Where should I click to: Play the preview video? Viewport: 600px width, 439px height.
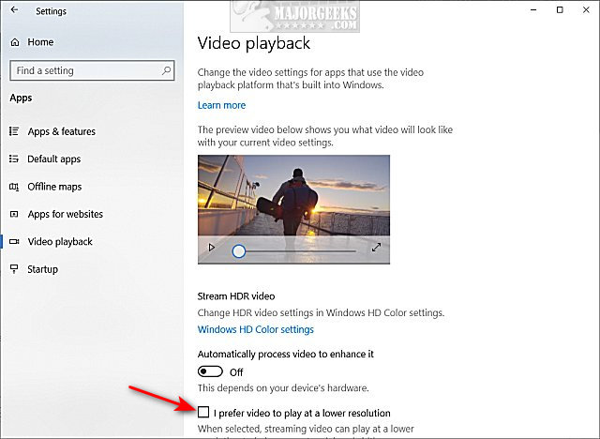[x=211, y=248]
